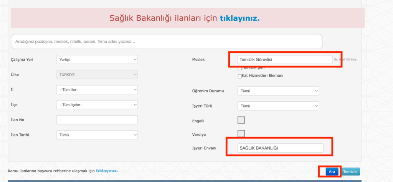Expand the İşyeri Türü dropdown
This screenshot has height=182, width=393.
point(278,106)
